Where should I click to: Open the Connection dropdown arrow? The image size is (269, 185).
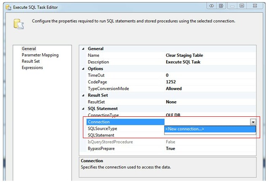tap(253, 122)
